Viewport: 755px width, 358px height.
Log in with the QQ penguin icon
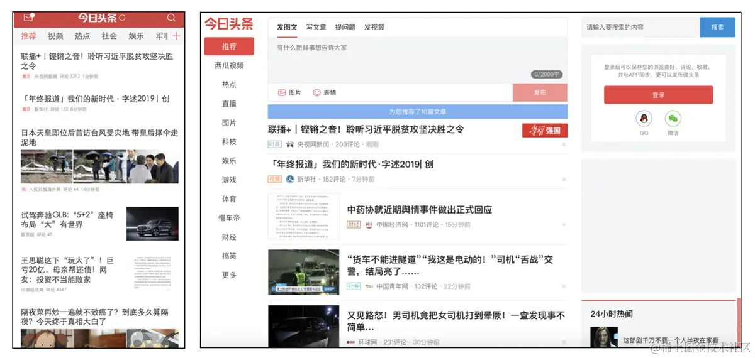(644, 119)
